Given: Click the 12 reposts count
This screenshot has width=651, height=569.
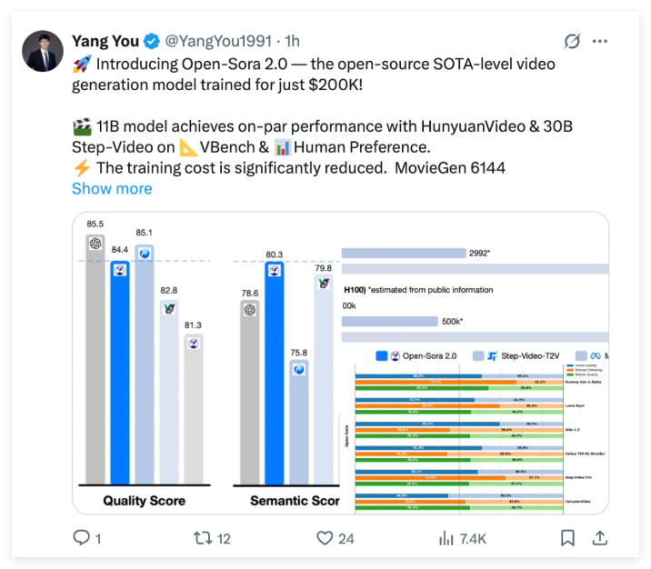Looking at the screenshot, I should click(x=223, y=538).
